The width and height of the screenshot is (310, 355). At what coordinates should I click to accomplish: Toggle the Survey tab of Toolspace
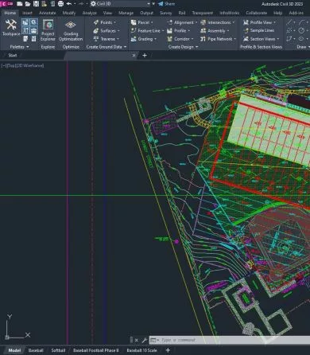25,30
